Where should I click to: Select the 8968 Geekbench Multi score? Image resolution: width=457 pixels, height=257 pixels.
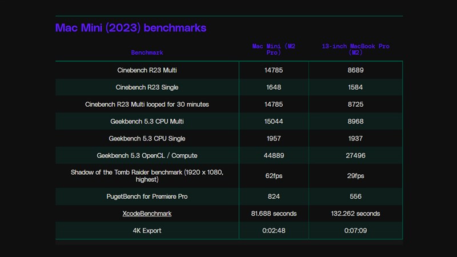point(355,122)
